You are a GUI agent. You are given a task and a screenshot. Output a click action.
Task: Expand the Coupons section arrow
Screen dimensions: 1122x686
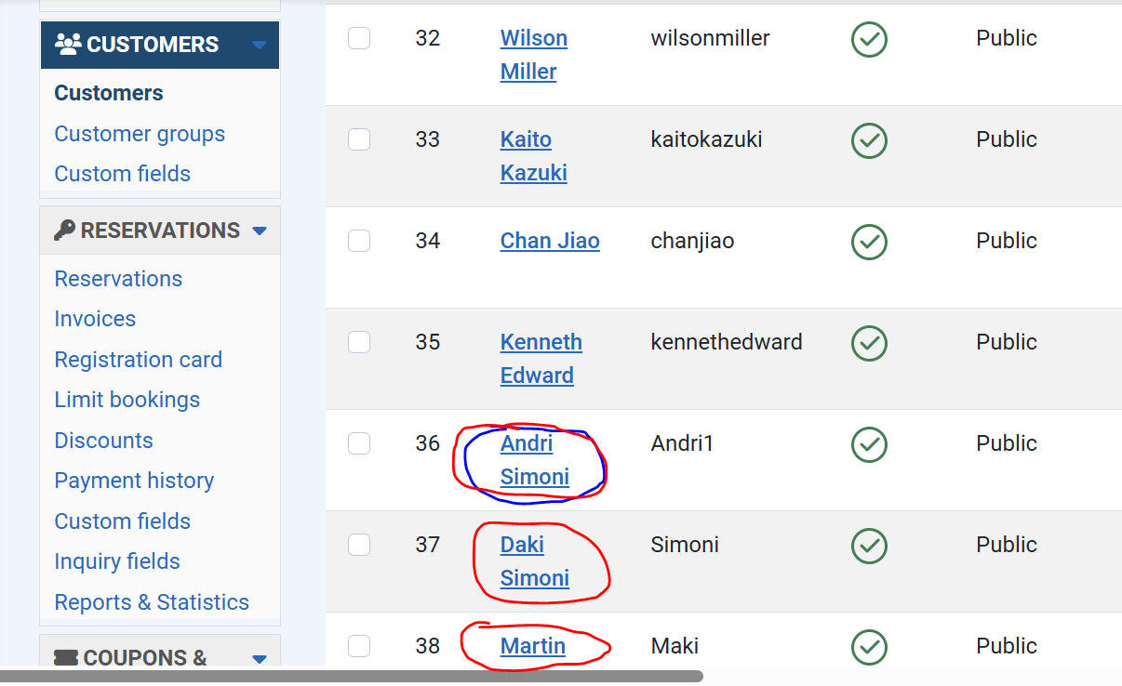click(260, 659)
